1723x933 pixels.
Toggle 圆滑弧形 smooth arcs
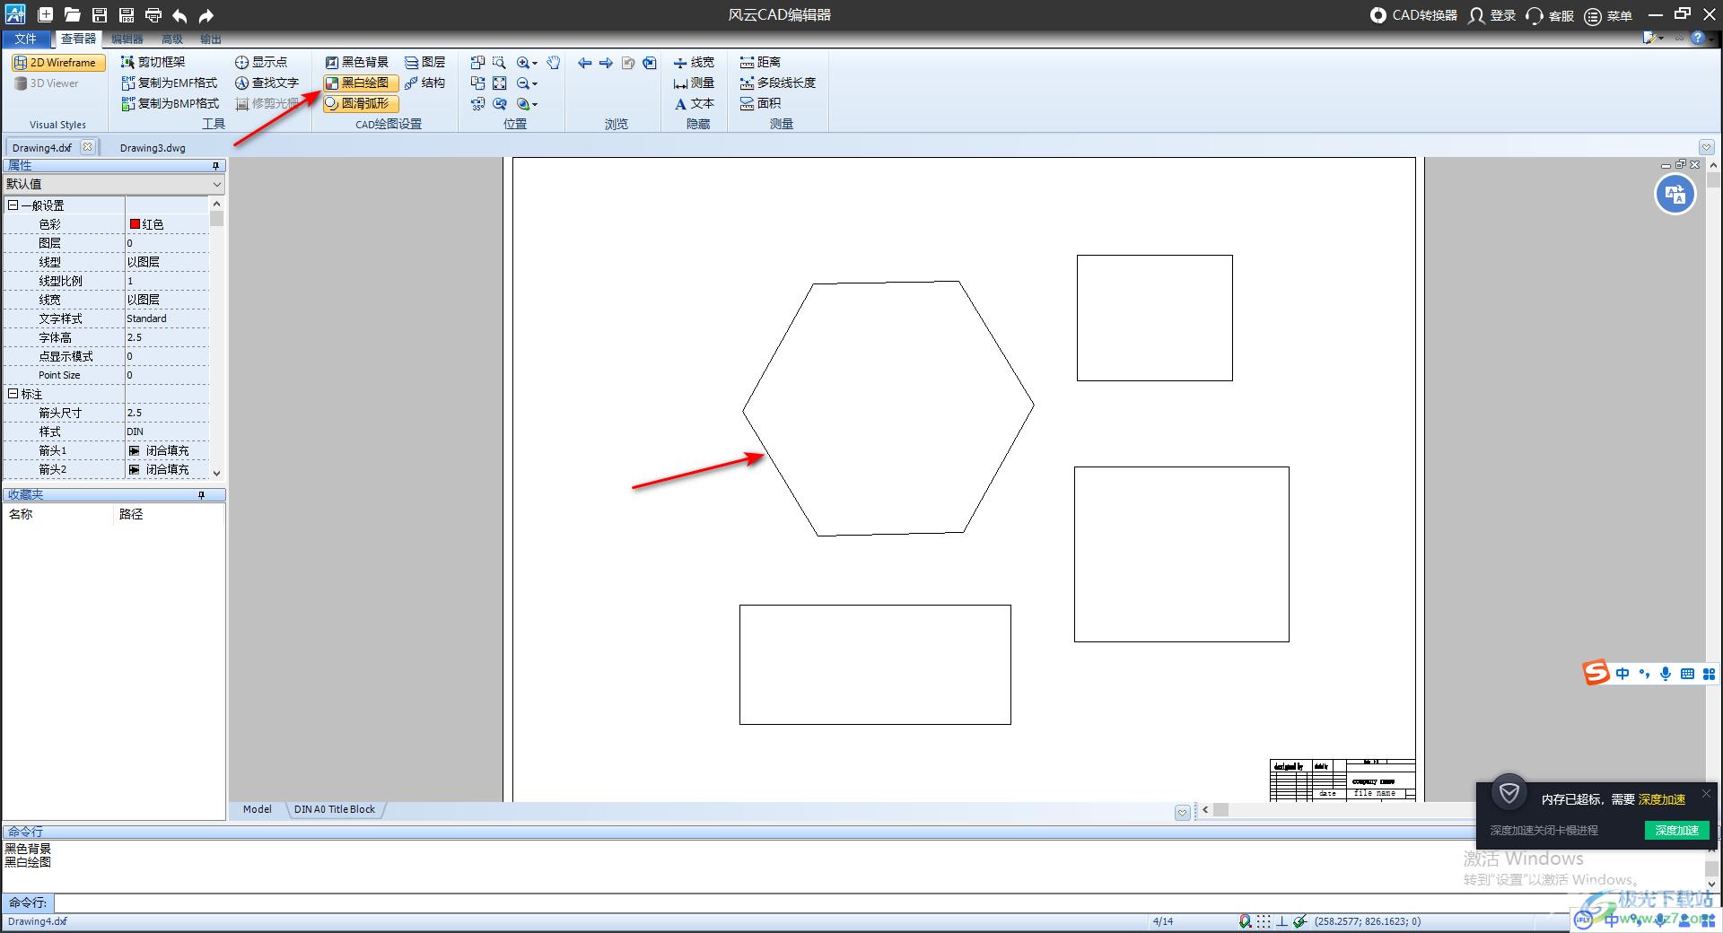(360, 103)
